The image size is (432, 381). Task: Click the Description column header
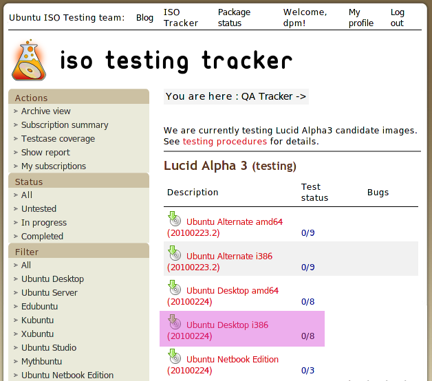coord(193,193)
